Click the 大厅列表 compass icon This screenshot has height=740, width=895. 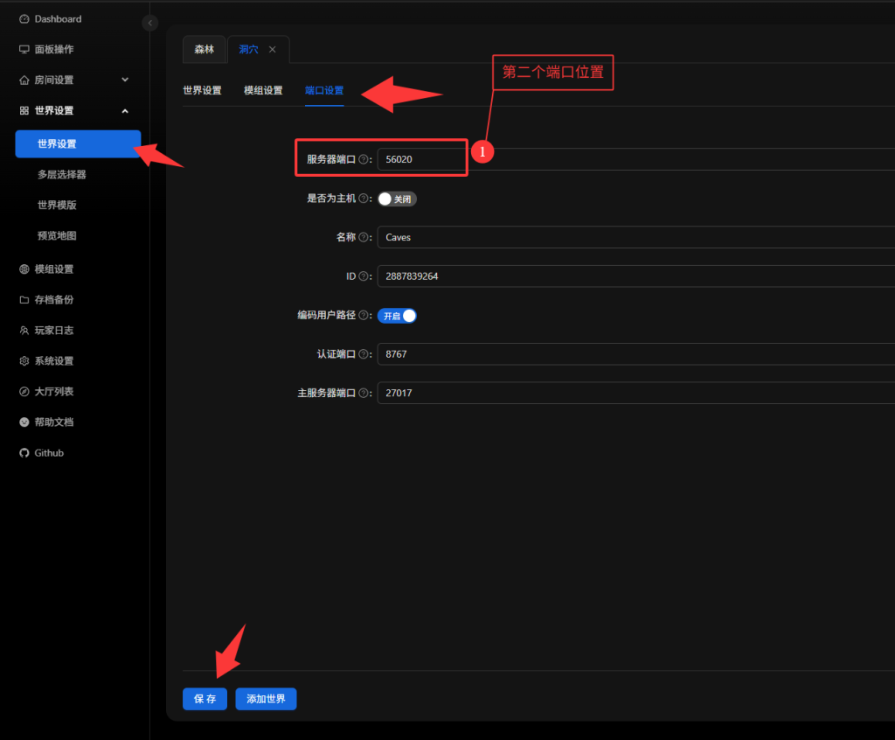pyautogui.click(x=24, y=392)
